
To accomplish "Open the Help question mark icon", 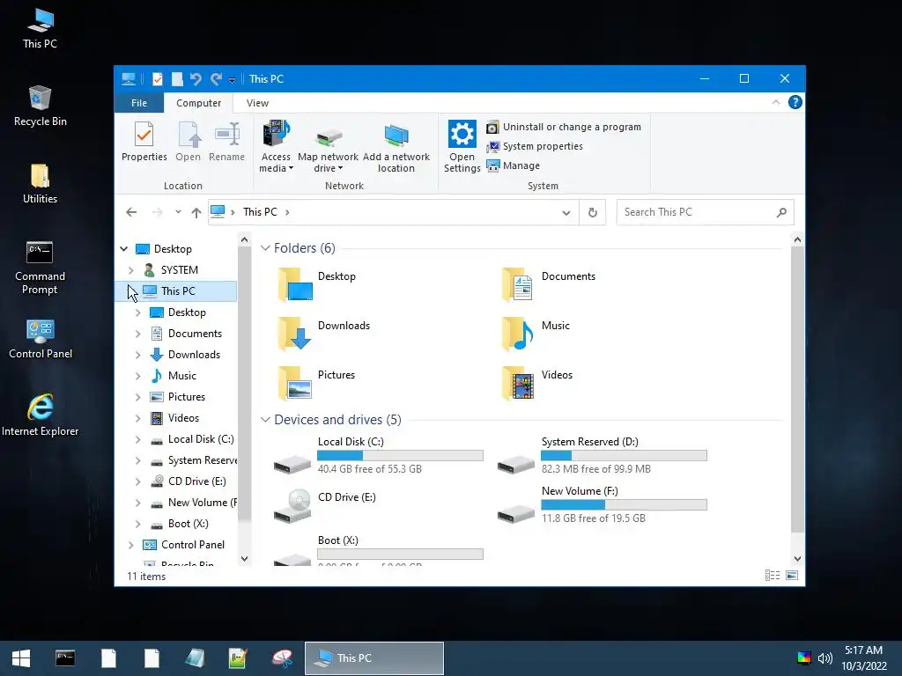I will pyautogui.click(x=795, y=102).
